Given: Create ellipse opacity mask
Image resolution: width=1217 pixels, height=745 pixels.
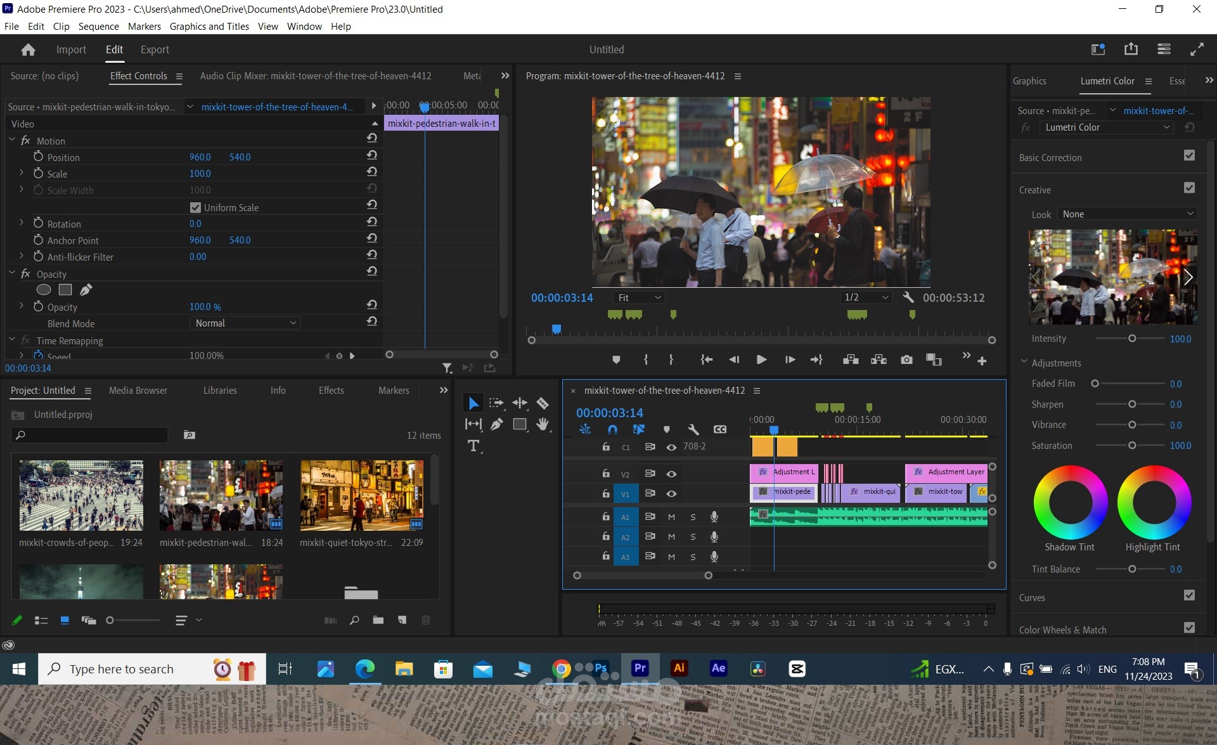Looking at the screenshot, I should tap(44, 290).
